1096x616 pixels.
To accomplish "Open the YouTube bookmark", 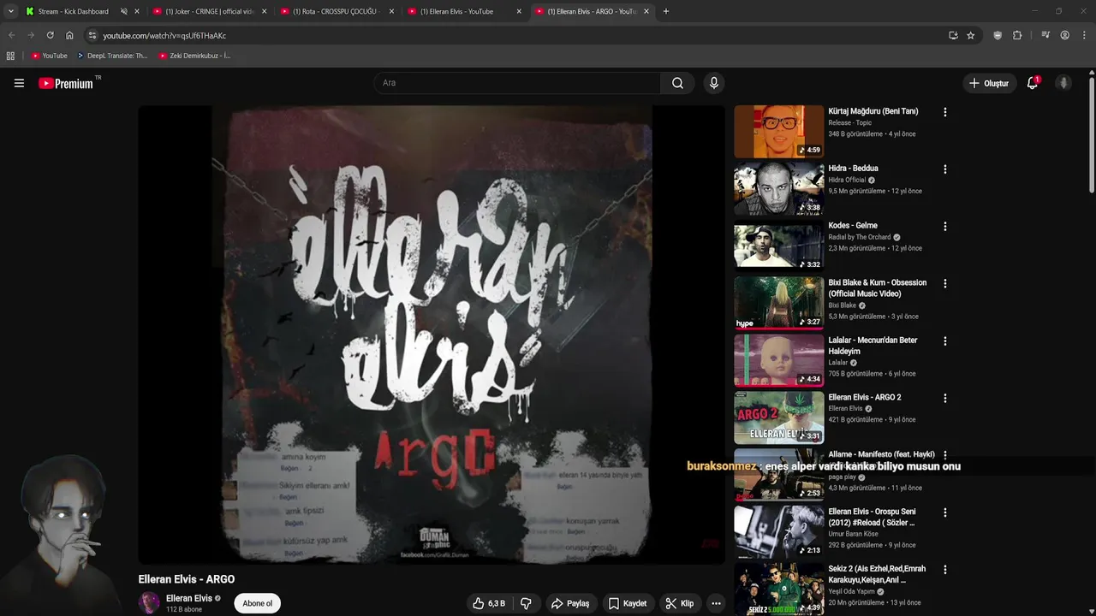I will 49,56.
